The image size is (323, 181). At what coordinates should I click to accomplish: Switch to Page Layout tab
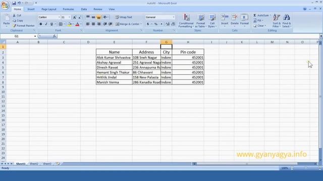pos(49,9)
